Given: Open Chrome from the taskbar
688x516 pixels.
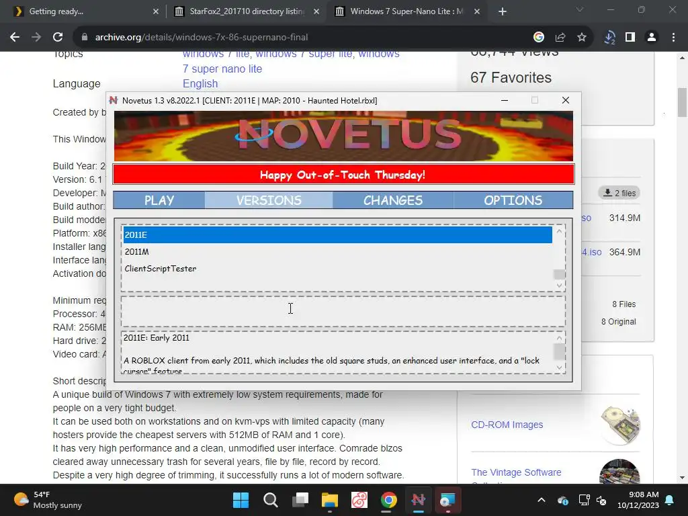Looking at the screenshot, I should [389, 500].
